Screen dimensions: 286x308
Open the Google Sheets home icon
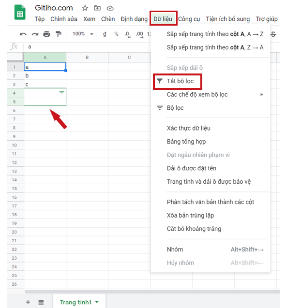pos(20,13)
